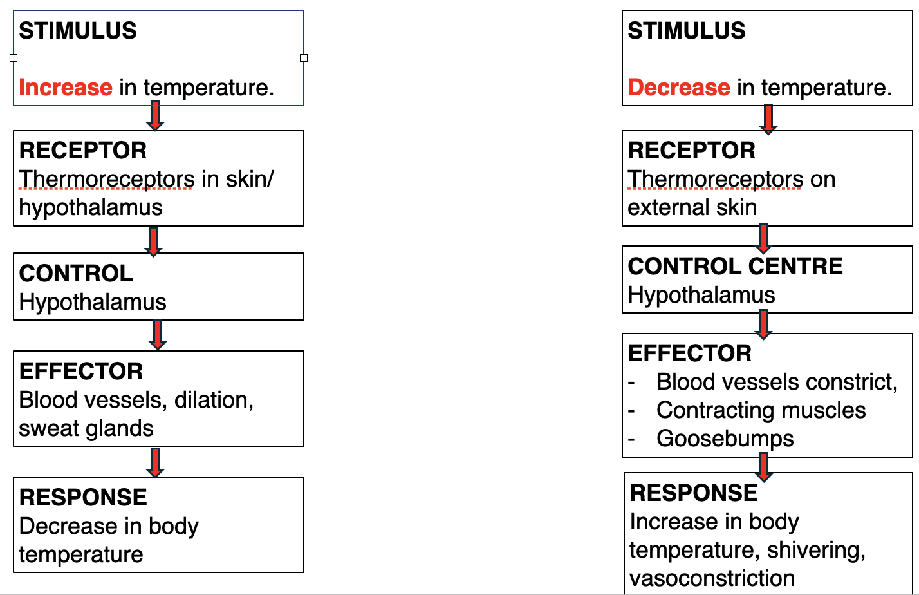
Task: Click the left resize handle of the selected box
Action: click(14, 58)
